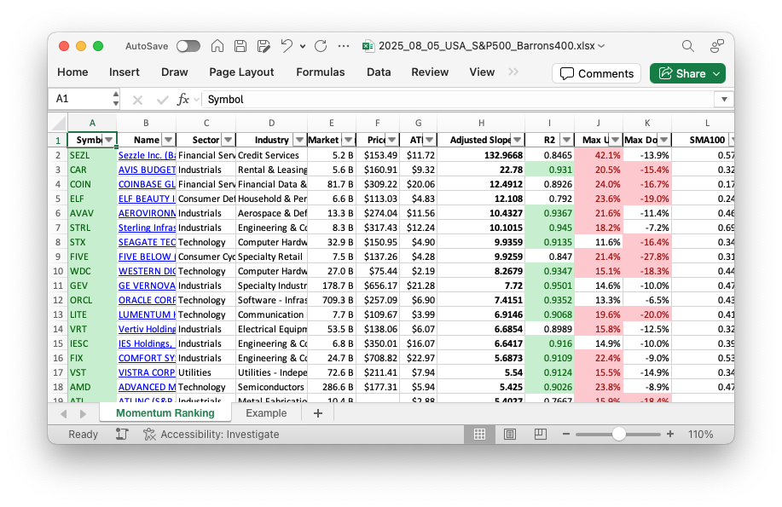This screenshot has height=507, width=782.
Task: Open search with the magnifying glass icon
Action: [688, 46]
